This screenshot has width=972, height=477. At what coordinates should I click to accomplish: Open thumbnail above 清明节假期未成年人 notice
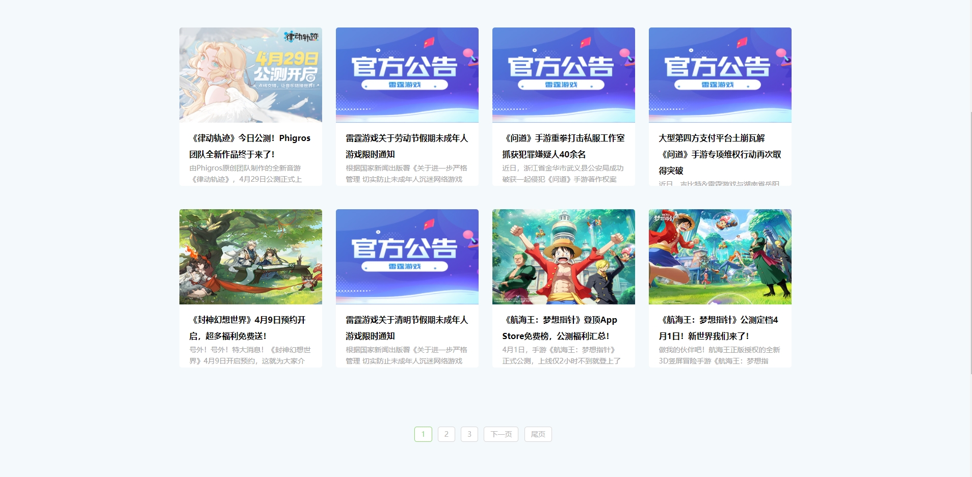pyautogui.click(x=407, y=257)
